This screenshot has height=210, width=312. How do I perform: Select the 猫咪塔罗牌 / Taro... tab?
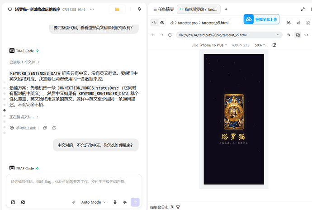point(199,10)
